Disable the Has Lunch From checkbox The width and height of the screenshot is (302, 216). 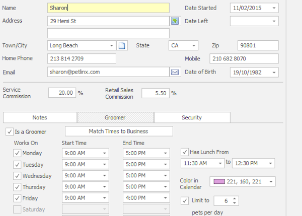(x=184, y=152)
